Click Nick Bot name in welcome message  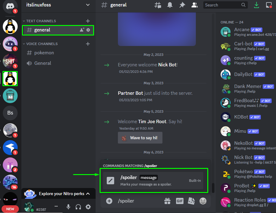pos(167,65)
